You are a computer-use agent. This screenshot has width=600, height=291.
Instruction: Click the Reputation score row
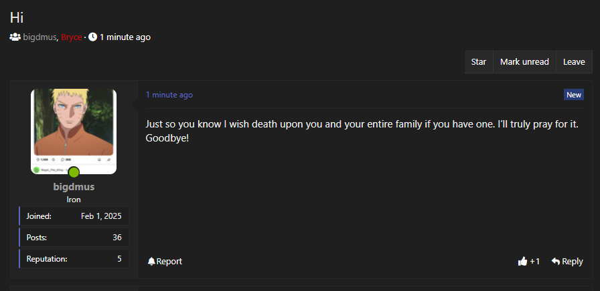pos(74,258)
